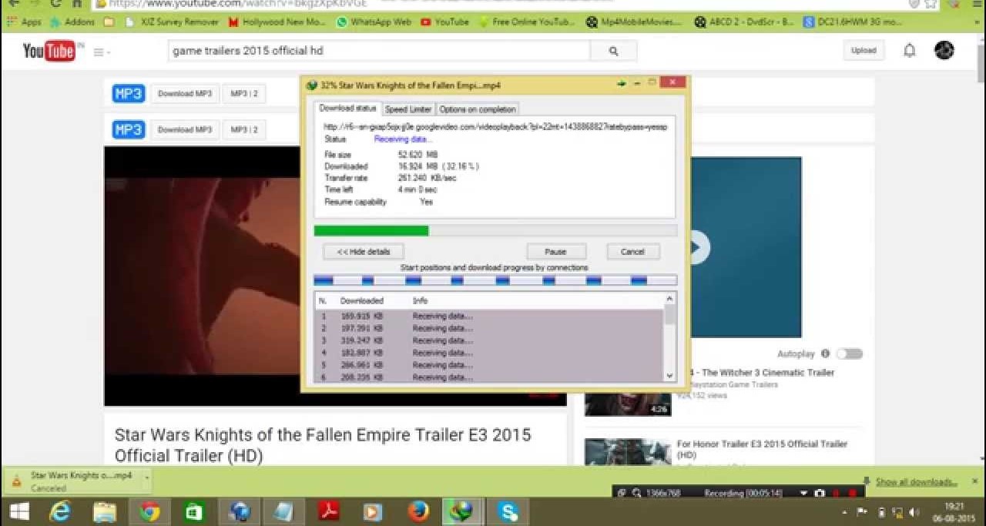Cancel the Star Wars download
The width and height of the screenshot is (986, 526).
(632, 252)
